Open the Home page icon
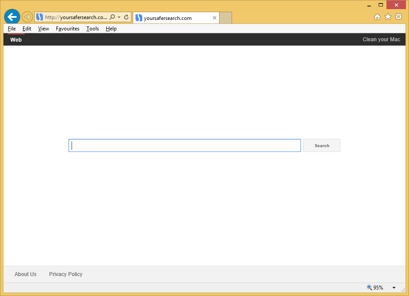This screenshot has height=296, width=409. tap(377, 17)
